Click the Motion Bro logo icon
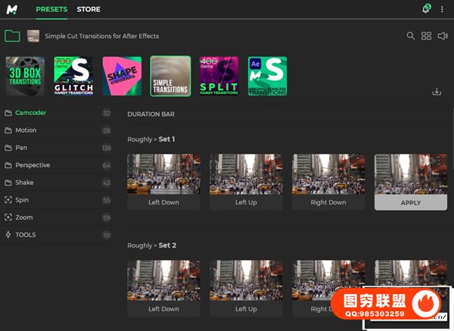The image size is (454, 331). coord(12,9)
